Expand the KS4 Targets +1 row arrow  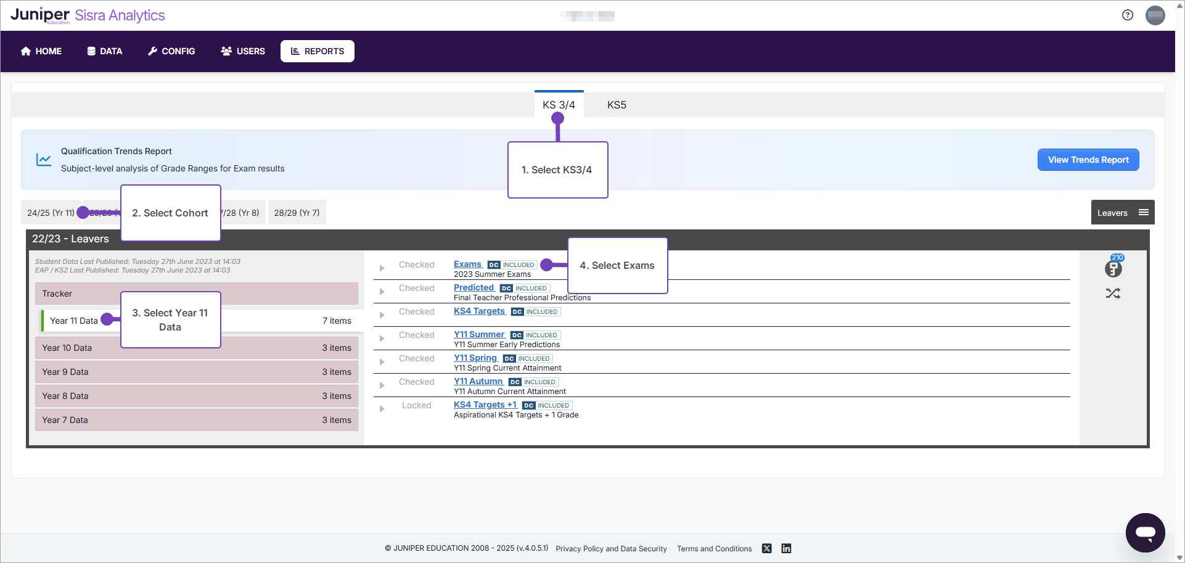[x=382, y=409]
